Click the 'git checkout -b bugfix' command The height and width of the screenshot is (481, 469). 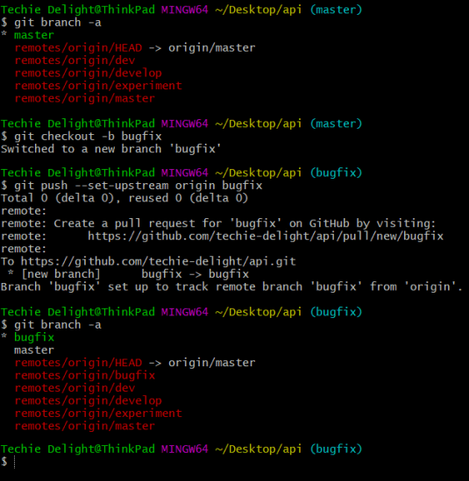(88, 136)
